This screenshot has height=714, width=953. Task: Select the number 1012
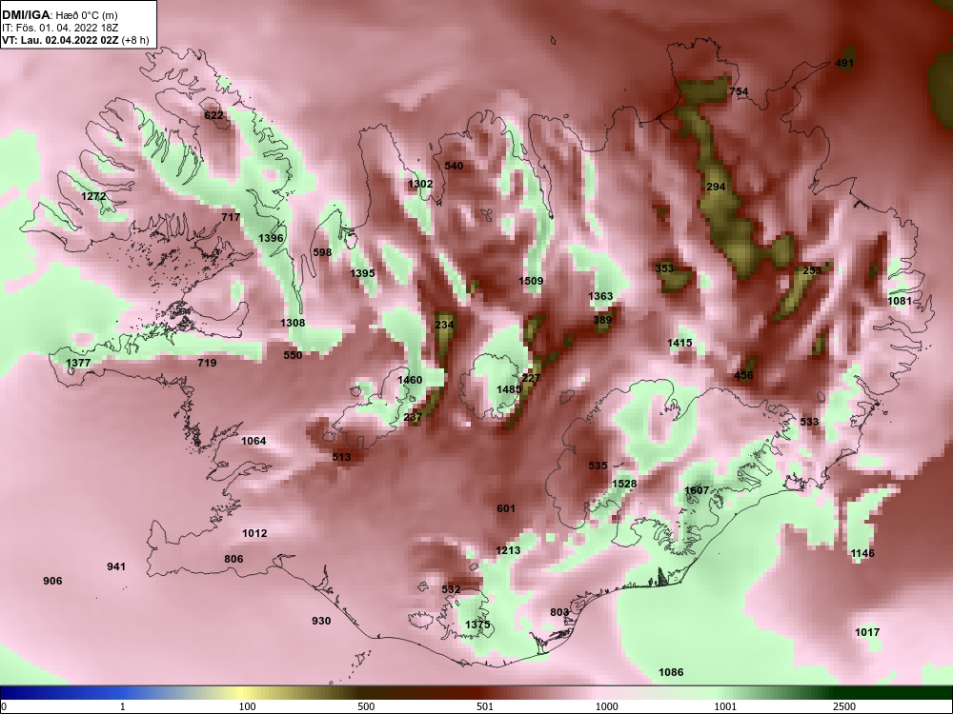(x=254, y=534)
